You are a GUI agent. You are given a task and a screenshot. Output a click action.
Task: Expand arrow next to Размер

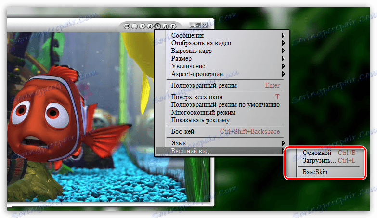pyautogui.click(x=284, y=58)
